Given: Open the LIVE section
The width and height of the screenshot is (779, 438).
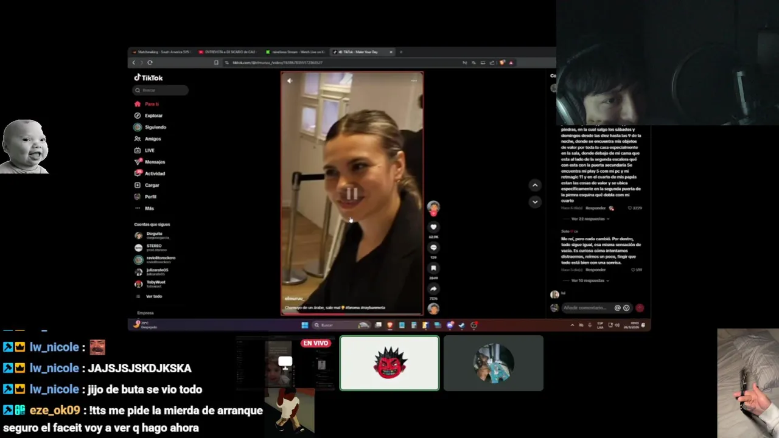Looking at the screenshot, I should tap(145, 150).
